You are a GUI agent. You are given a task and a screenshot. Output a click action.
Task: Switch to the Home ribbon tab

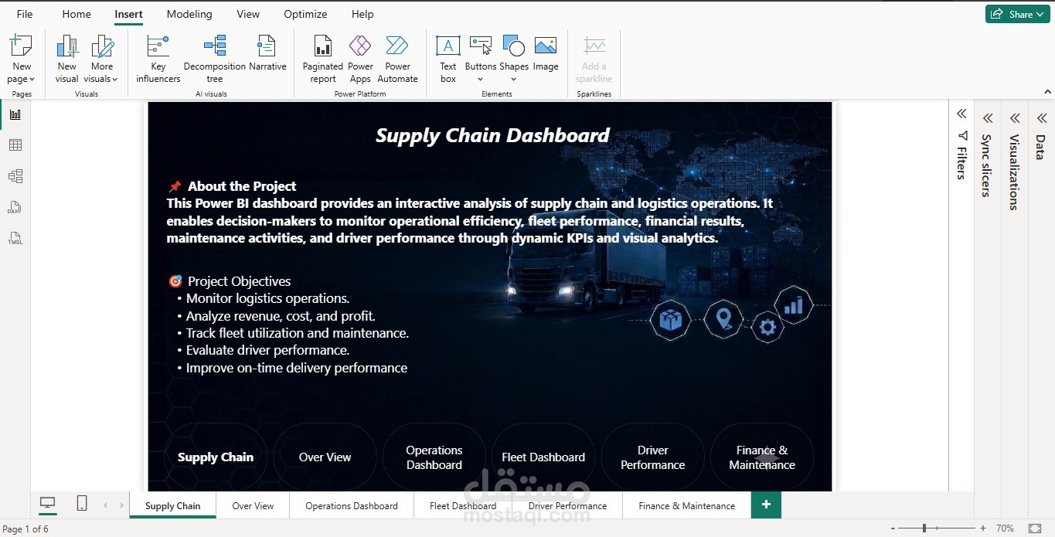pos(77,14)
